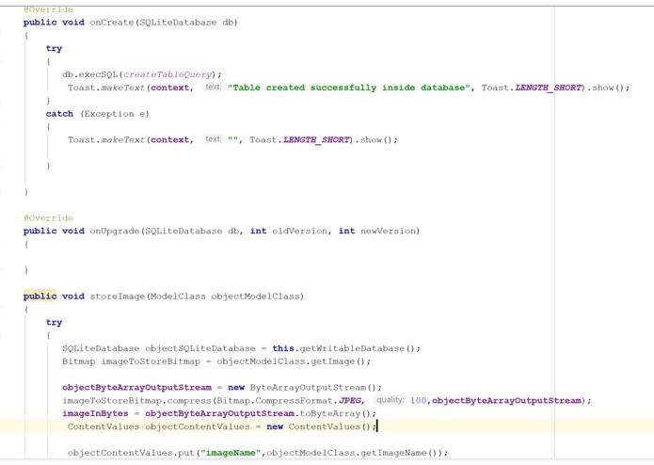This screenshot has width=654, height=465.
Task: Click the storeImage method name
Action: [118, 297]
